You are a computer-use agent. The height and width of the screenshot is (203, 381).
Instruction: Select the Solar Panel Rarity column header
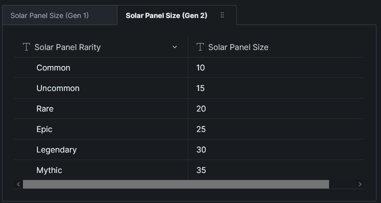click(x=67, y=47)
